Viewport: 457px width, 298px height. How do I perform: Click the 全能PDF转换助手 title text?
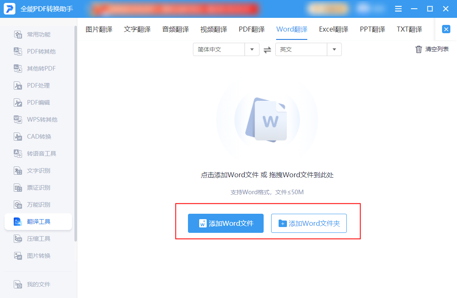(47, 9)
